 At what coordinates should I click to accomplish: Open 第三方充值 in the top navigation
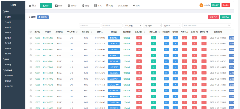pos(123,5)
